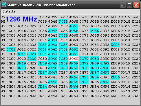
Task: Click locator cell JN83
Action: (94, 91)
